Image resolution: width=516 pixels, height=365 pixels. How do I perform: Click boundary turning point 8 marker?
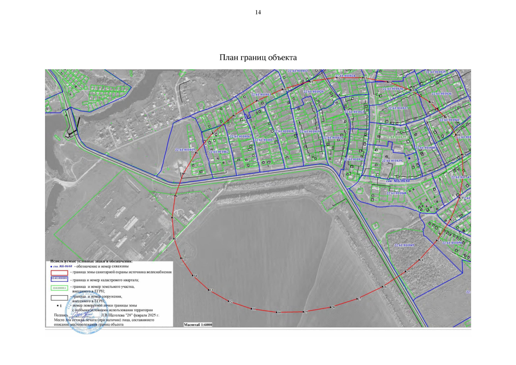pos(233,116)
